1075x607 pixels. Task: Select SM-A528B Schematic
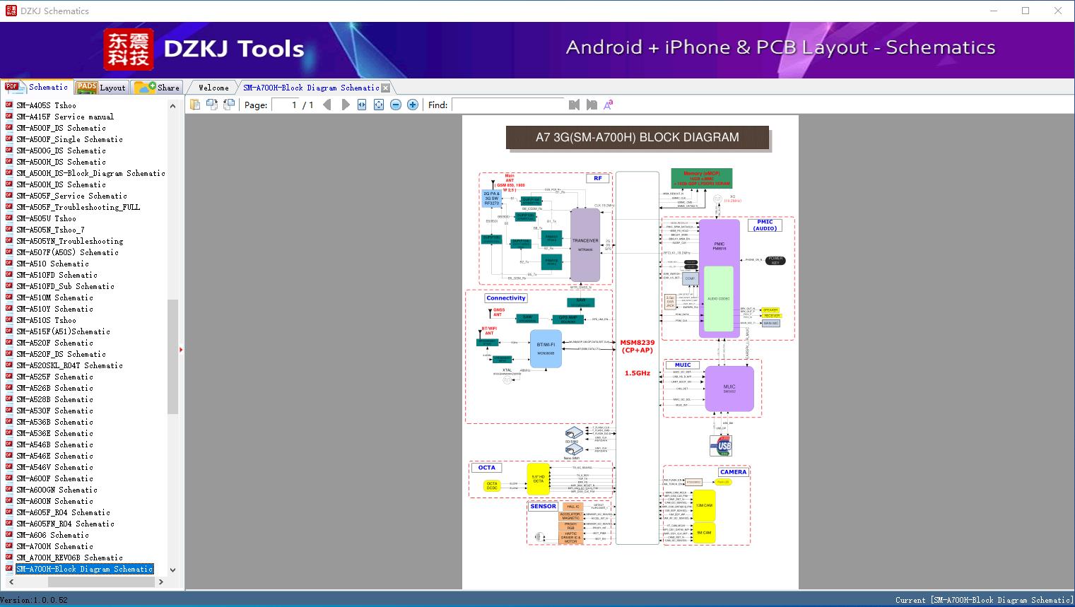54,399
